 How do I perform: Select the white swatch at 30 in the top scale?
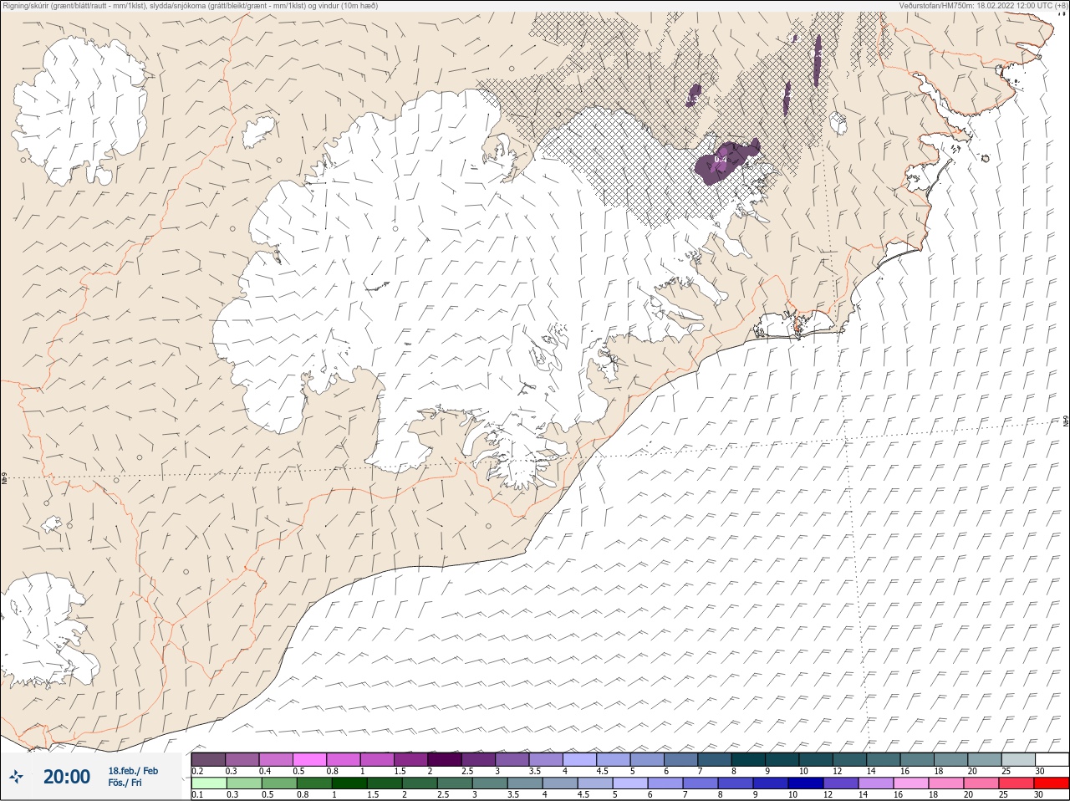(1051, 759)
